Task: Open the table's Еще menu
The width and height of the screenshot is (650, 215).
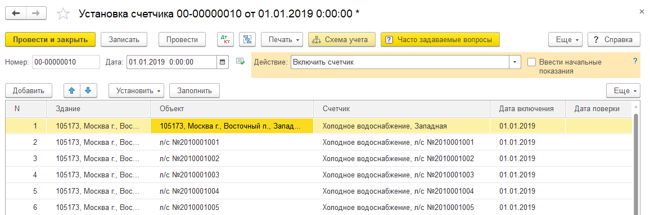Action: pyautogui.click(x=623, y=90)
